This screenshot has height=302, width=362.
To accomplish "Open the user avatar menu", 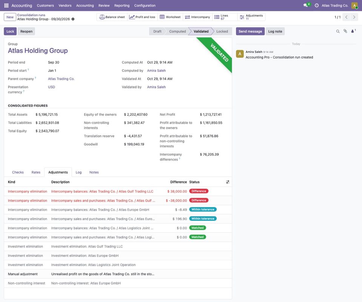I will [x=354, y=5].
